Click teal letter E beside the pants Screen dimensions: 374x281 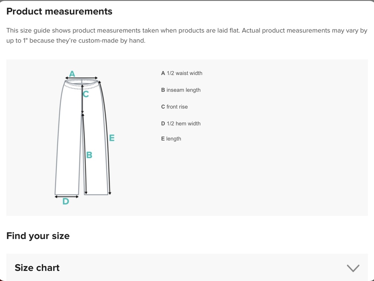pyautogui.click(x=112, y=138)
